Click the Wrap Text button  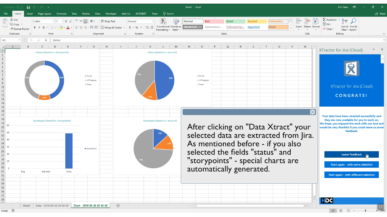coord(108,21)
